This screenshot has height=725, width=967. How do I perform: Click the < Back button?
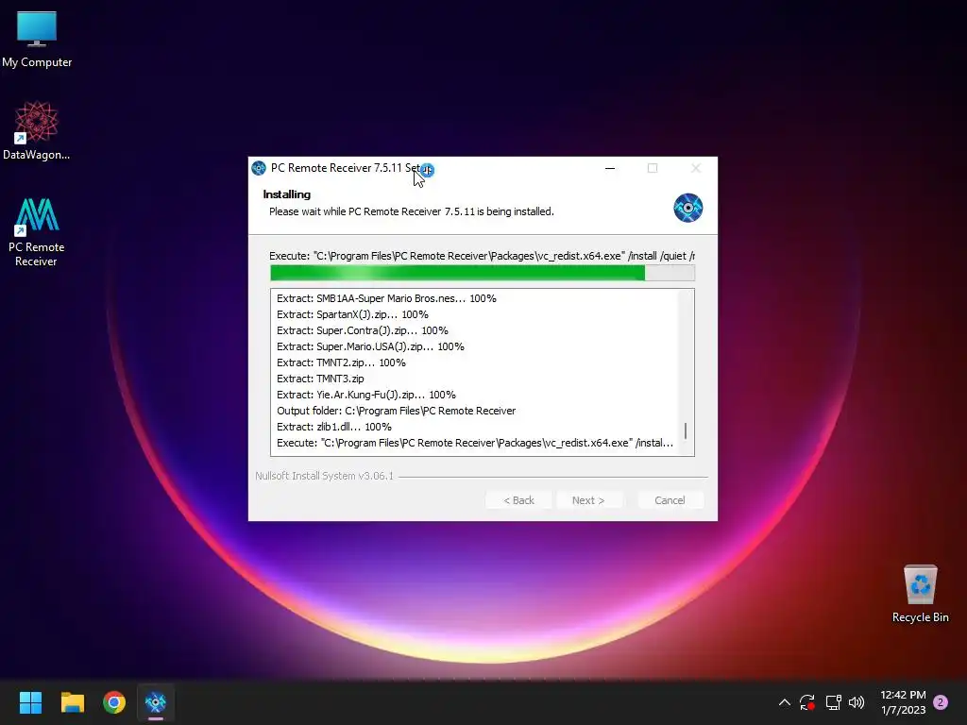[518, 500]
